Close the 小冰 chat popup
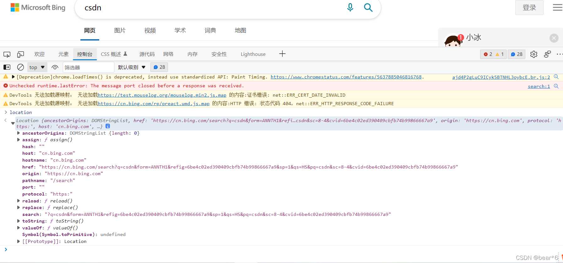 (554, 38)
